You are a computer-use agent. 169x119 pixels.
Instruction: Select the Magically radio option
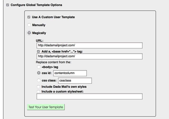tap(29, 33)
